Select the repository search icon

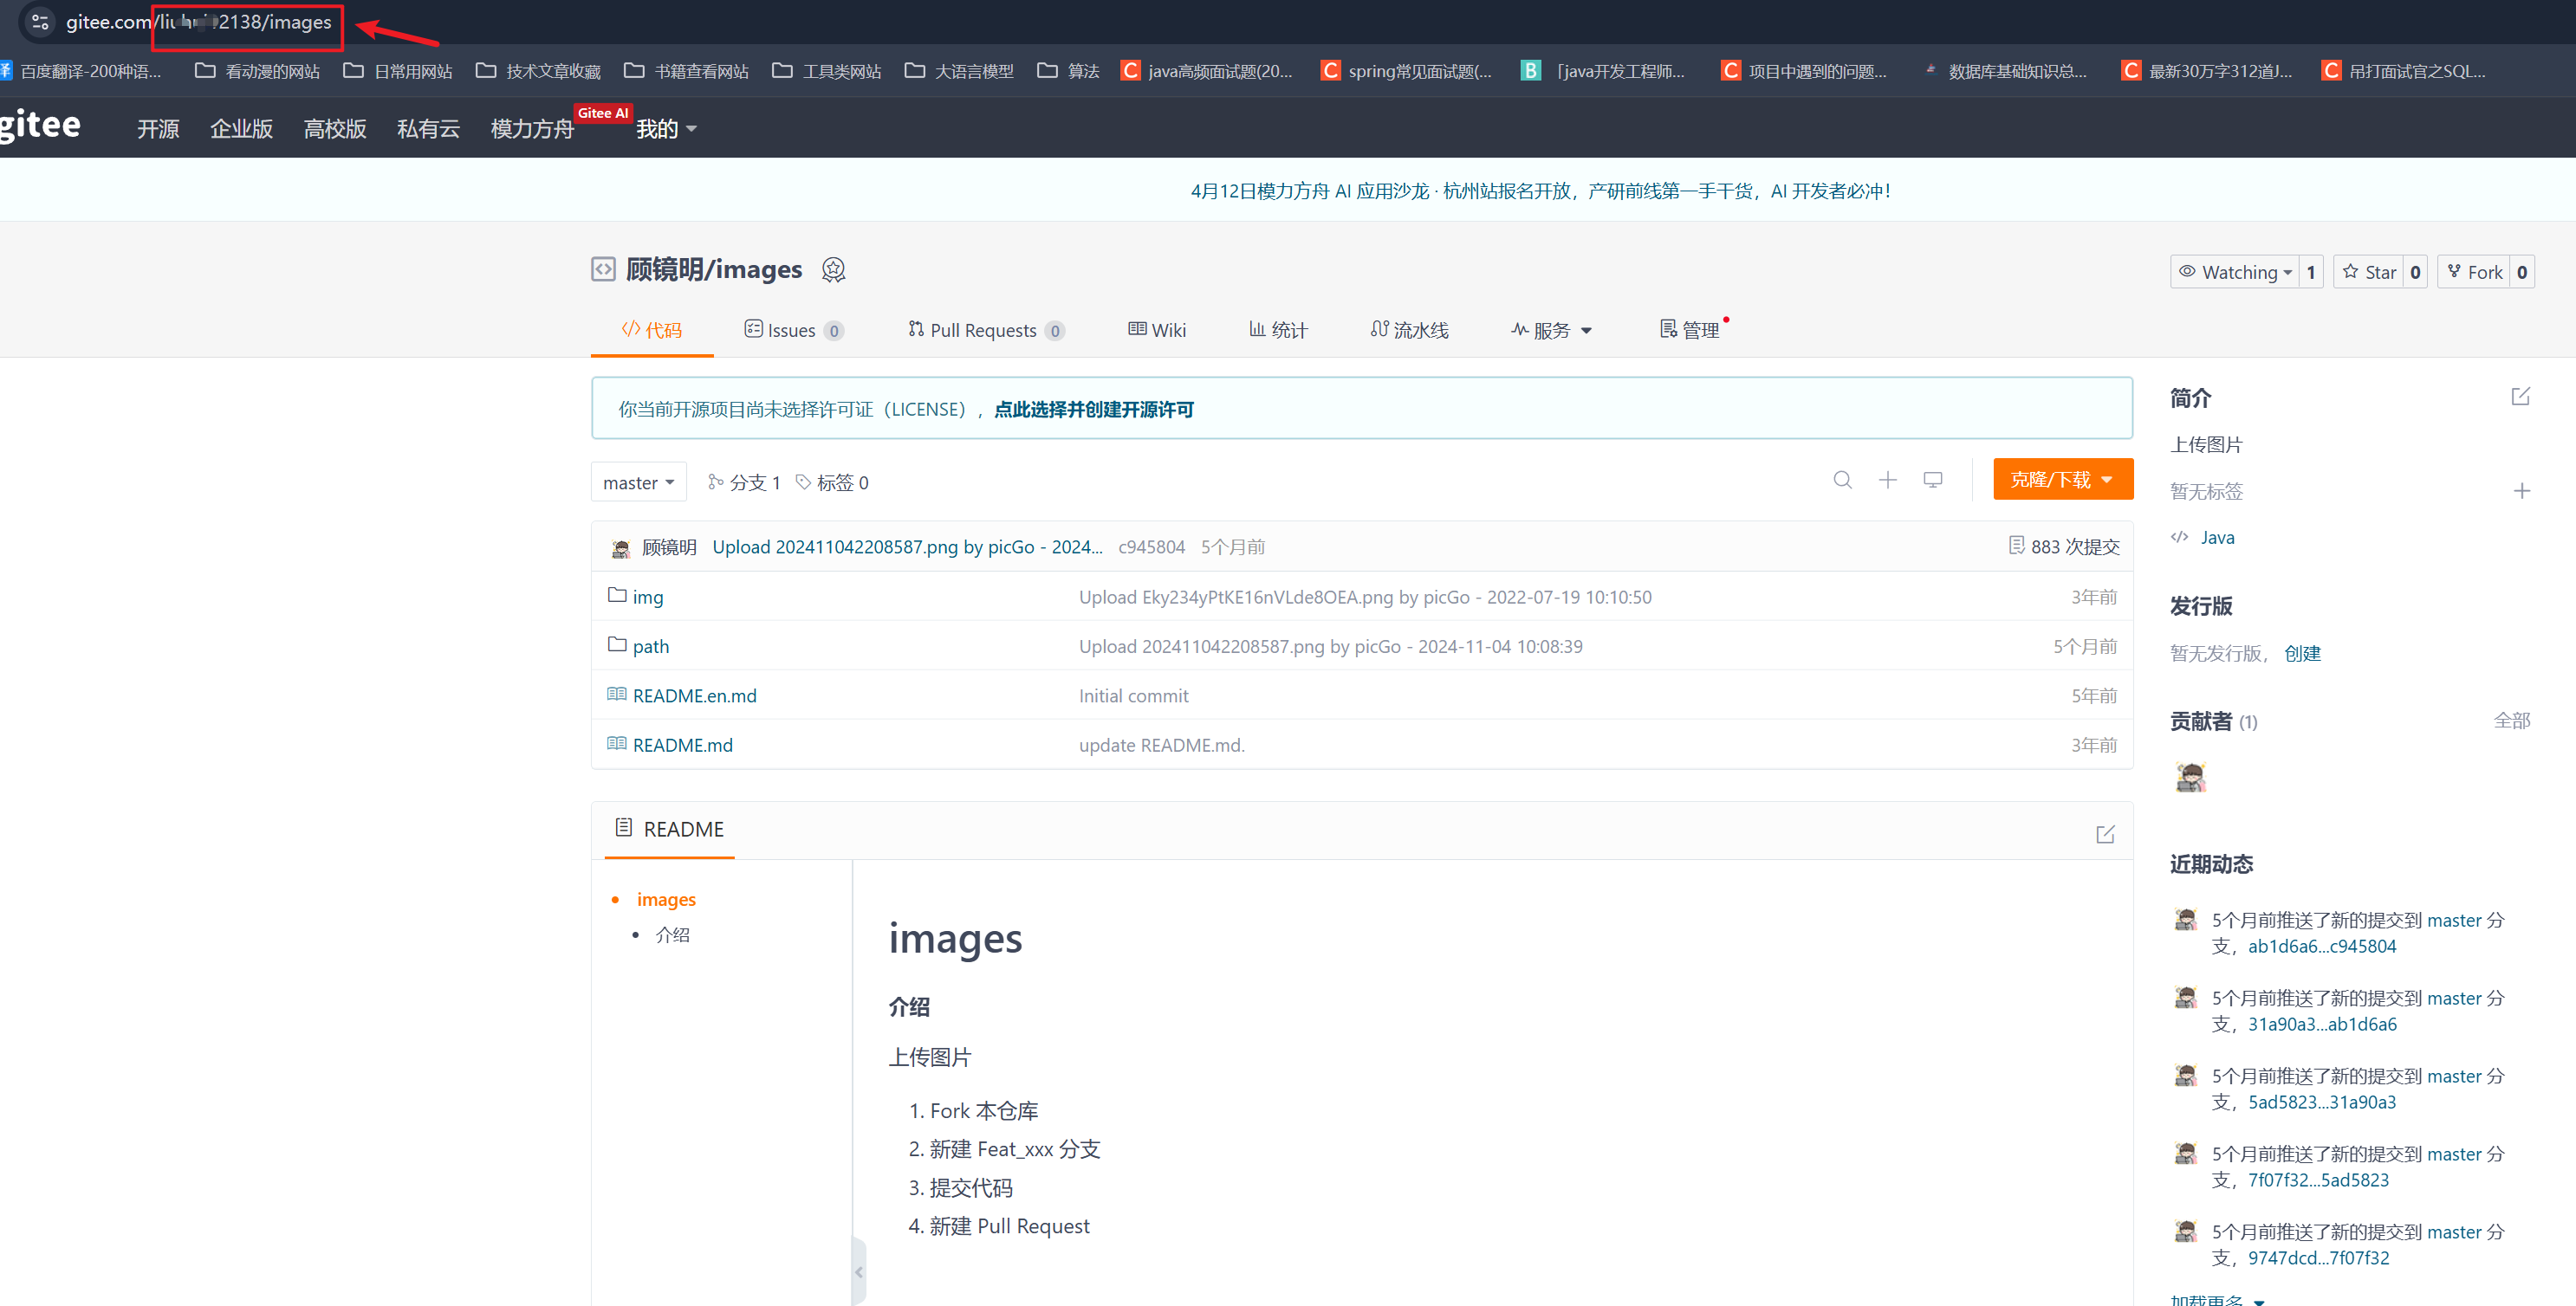1843,481
